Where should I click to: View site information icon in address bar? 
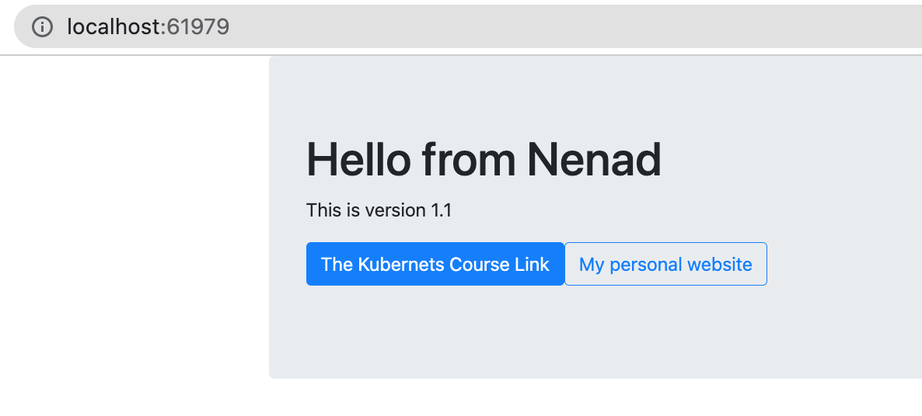coord(42,26)
